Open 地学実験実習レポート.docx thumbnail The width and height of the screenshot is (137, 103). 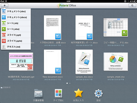(84, 28)
